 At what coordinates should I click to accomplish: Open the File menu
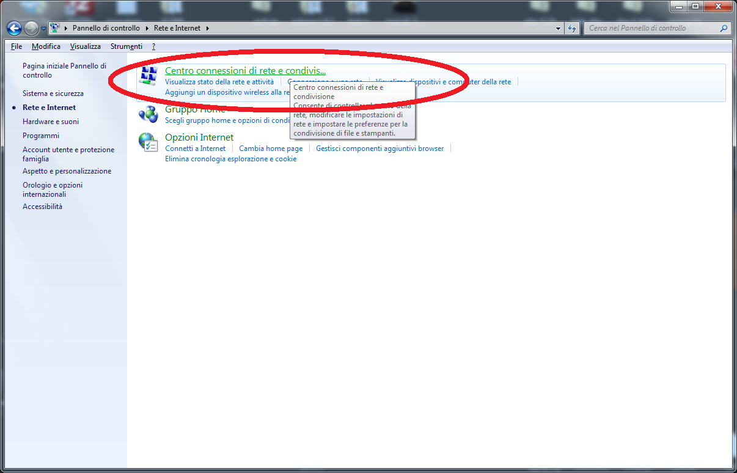tap(16, 46)
